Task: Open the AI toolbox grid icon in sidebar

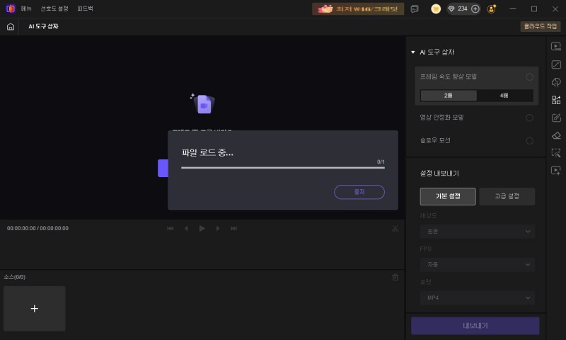Action: click(x=556, y=100)
